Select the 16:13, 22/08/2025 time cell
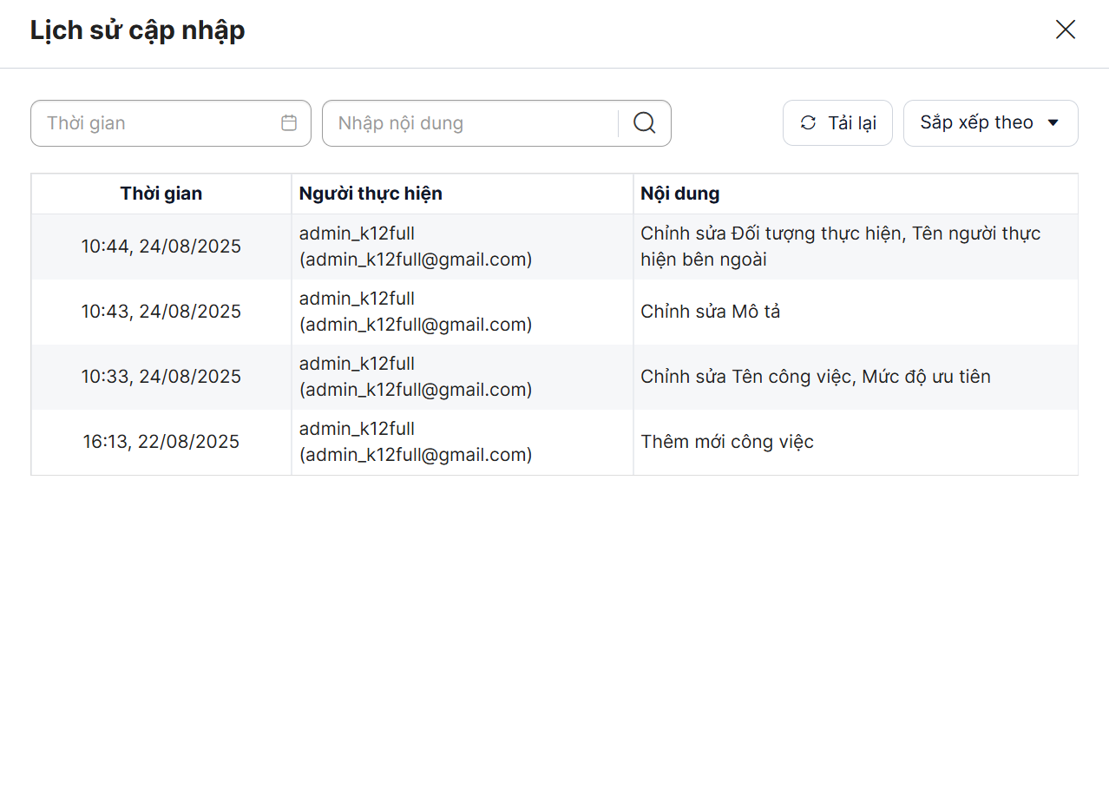The height and width of the screenshot is (796, 1109). 161,442
